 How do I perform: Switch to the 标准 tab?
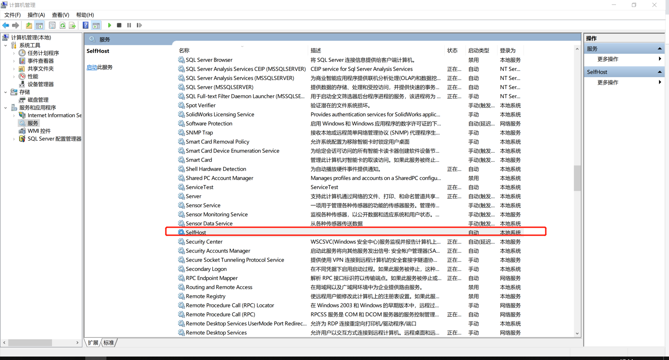tap(108, 343)
